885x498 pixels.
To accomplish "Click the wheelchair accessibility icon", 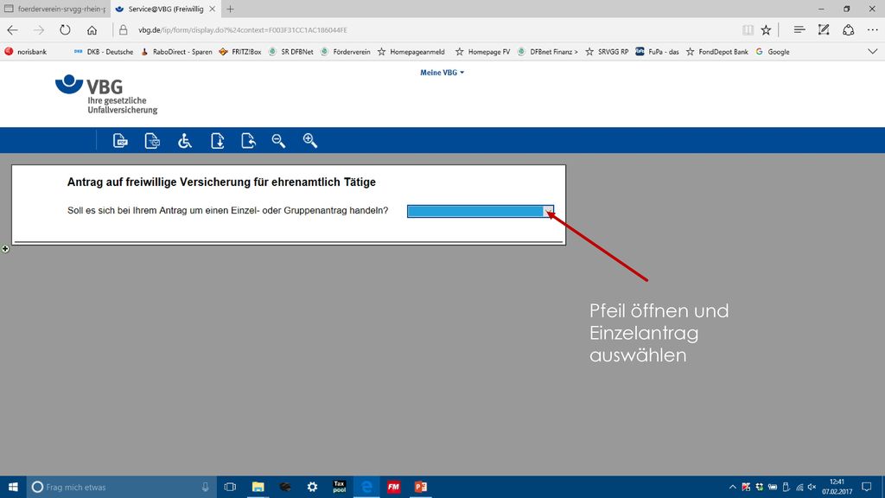I will pyautogui.click(x=185, y=141).
